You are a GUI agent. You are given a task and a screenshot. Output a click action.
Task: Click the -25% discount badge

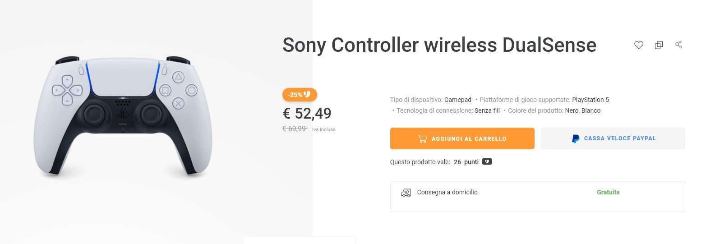point(300,95)
